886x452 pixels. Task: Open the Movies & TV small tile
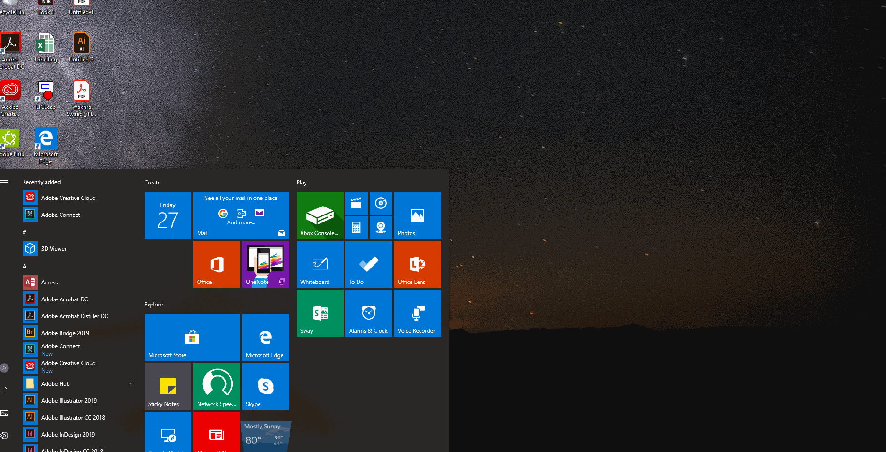(356, 203)
